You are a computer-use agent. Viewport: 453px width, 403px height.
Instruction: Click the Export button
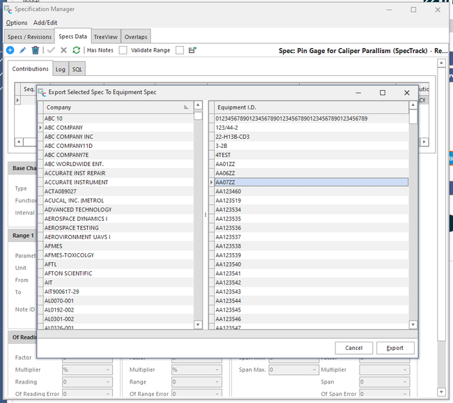pyautogui.click(x=395, y=348)
